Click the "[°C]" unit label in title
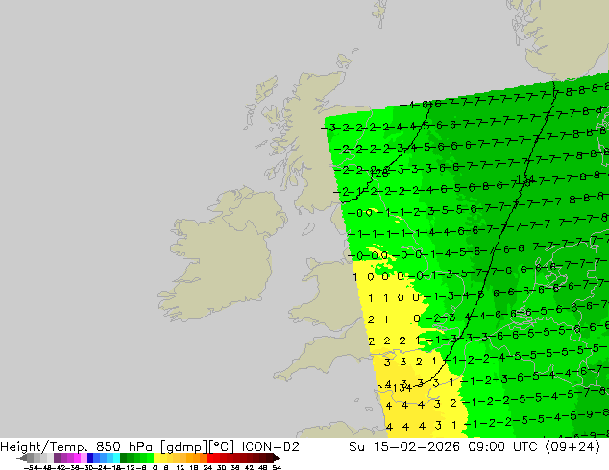609x470 pixels. tap(222, 447)
